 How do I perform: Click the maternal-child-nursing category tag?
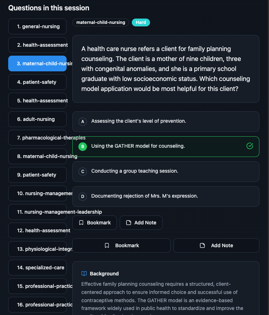[101, 22]
